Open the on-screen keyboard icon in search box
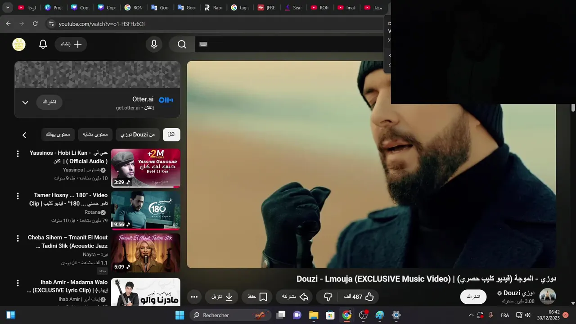The height and width of the screenshot is (324, 576). click(x=203, y=44)
